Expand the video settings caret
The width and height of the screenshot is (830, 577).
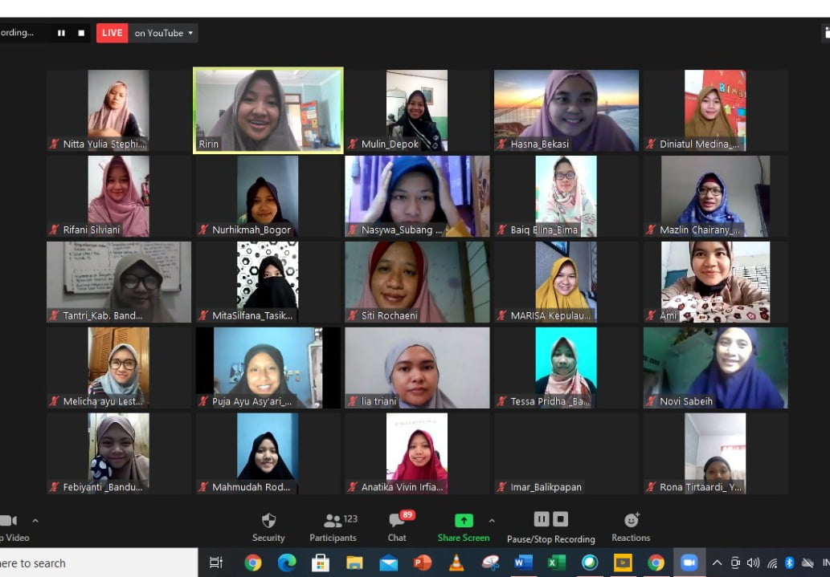(x=35, y=521)
